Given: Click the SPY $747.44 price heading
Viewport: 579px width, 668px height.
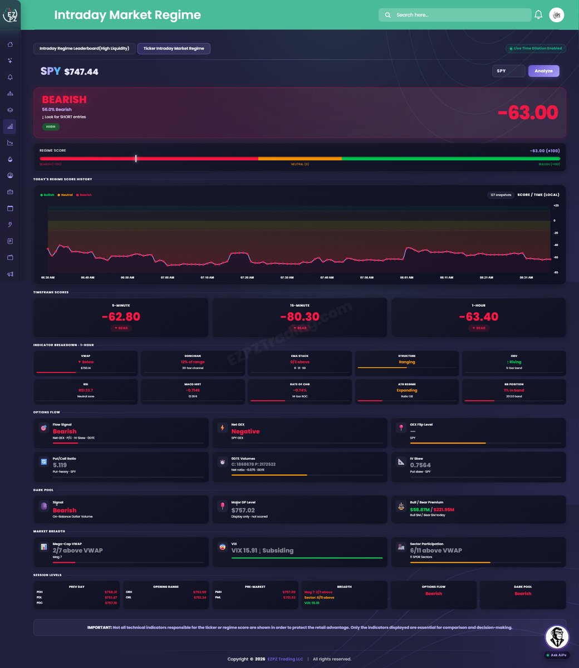Looking at the screenshot, I should (69, 71).
